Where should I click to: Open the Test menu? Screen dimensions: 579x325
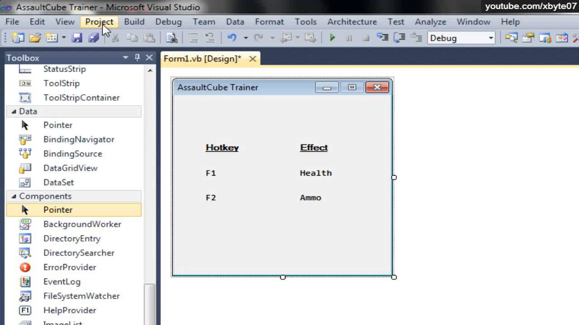[396, 22]
